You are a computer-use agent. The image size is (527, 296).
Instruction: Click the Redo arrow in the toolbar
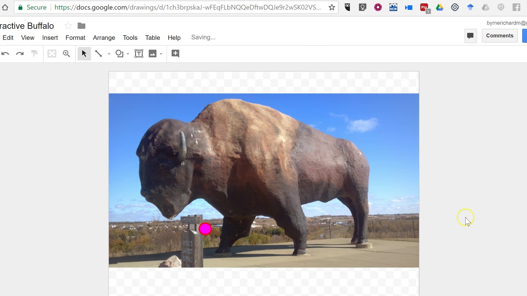(20, 53)
